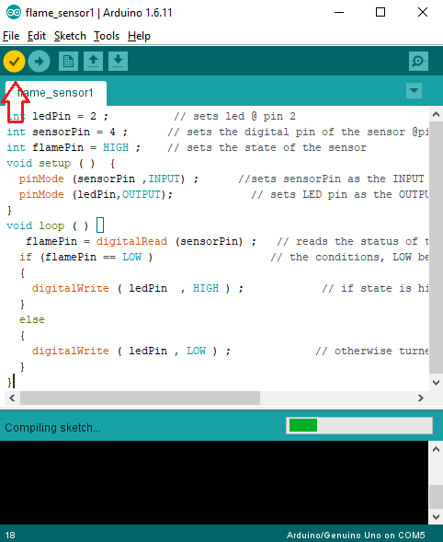The width and height of the screenshot is (443, 542).
Task: Expand the tab options dropdown arrow
Action: [414, 91]
